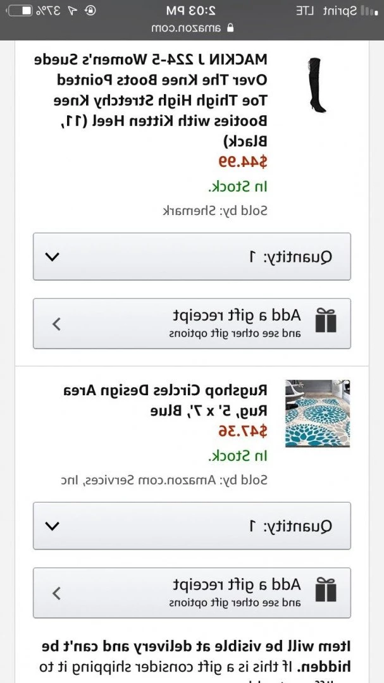The image size is (384, 683).
Task: Tap the rotation lock status icon
Action: (90, 11)
